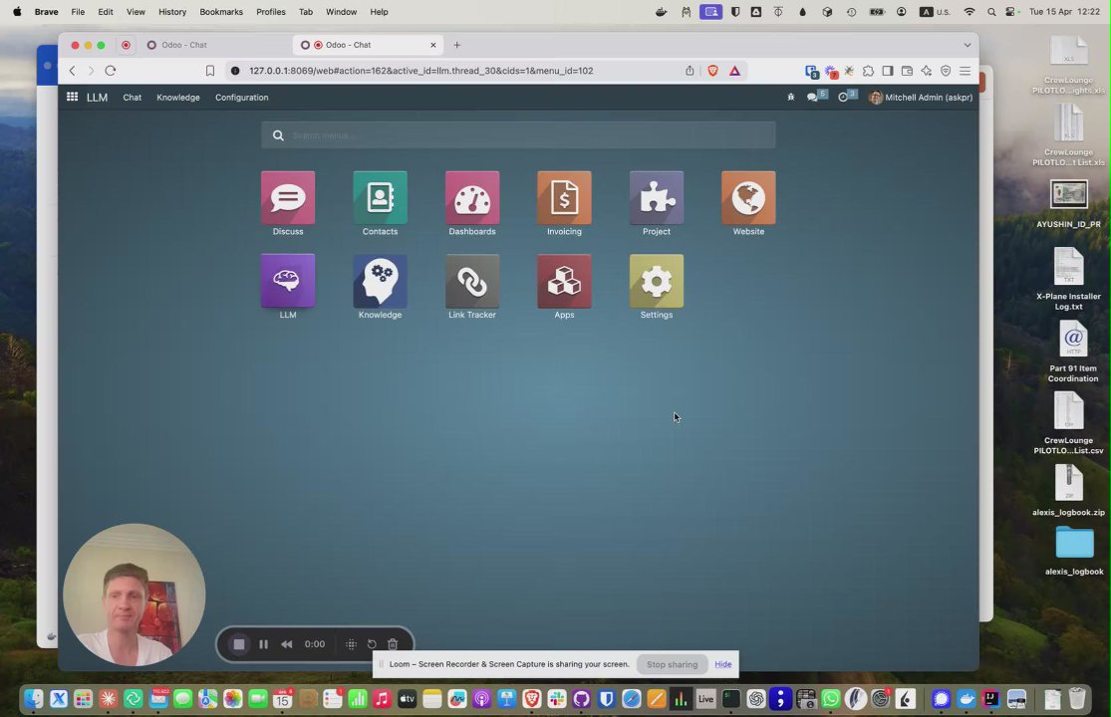
Task: Open the browser hamburger menu
Action: coord(966,70)
